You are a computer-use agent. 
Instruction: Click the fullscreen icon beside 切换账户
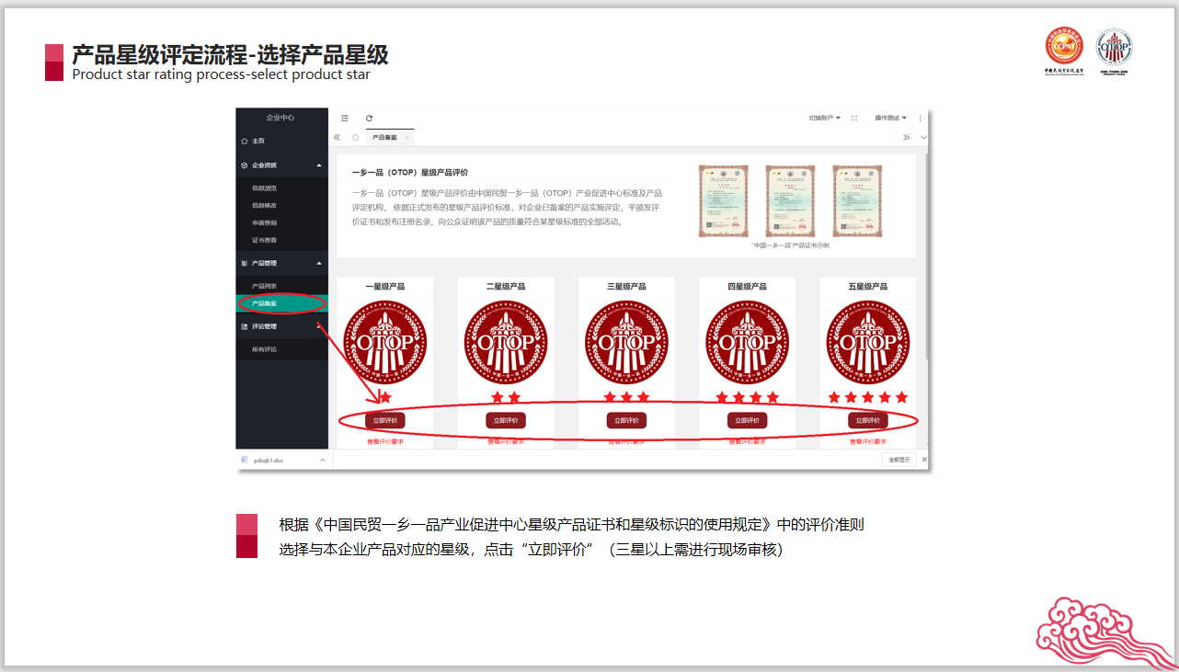(854, 118)
